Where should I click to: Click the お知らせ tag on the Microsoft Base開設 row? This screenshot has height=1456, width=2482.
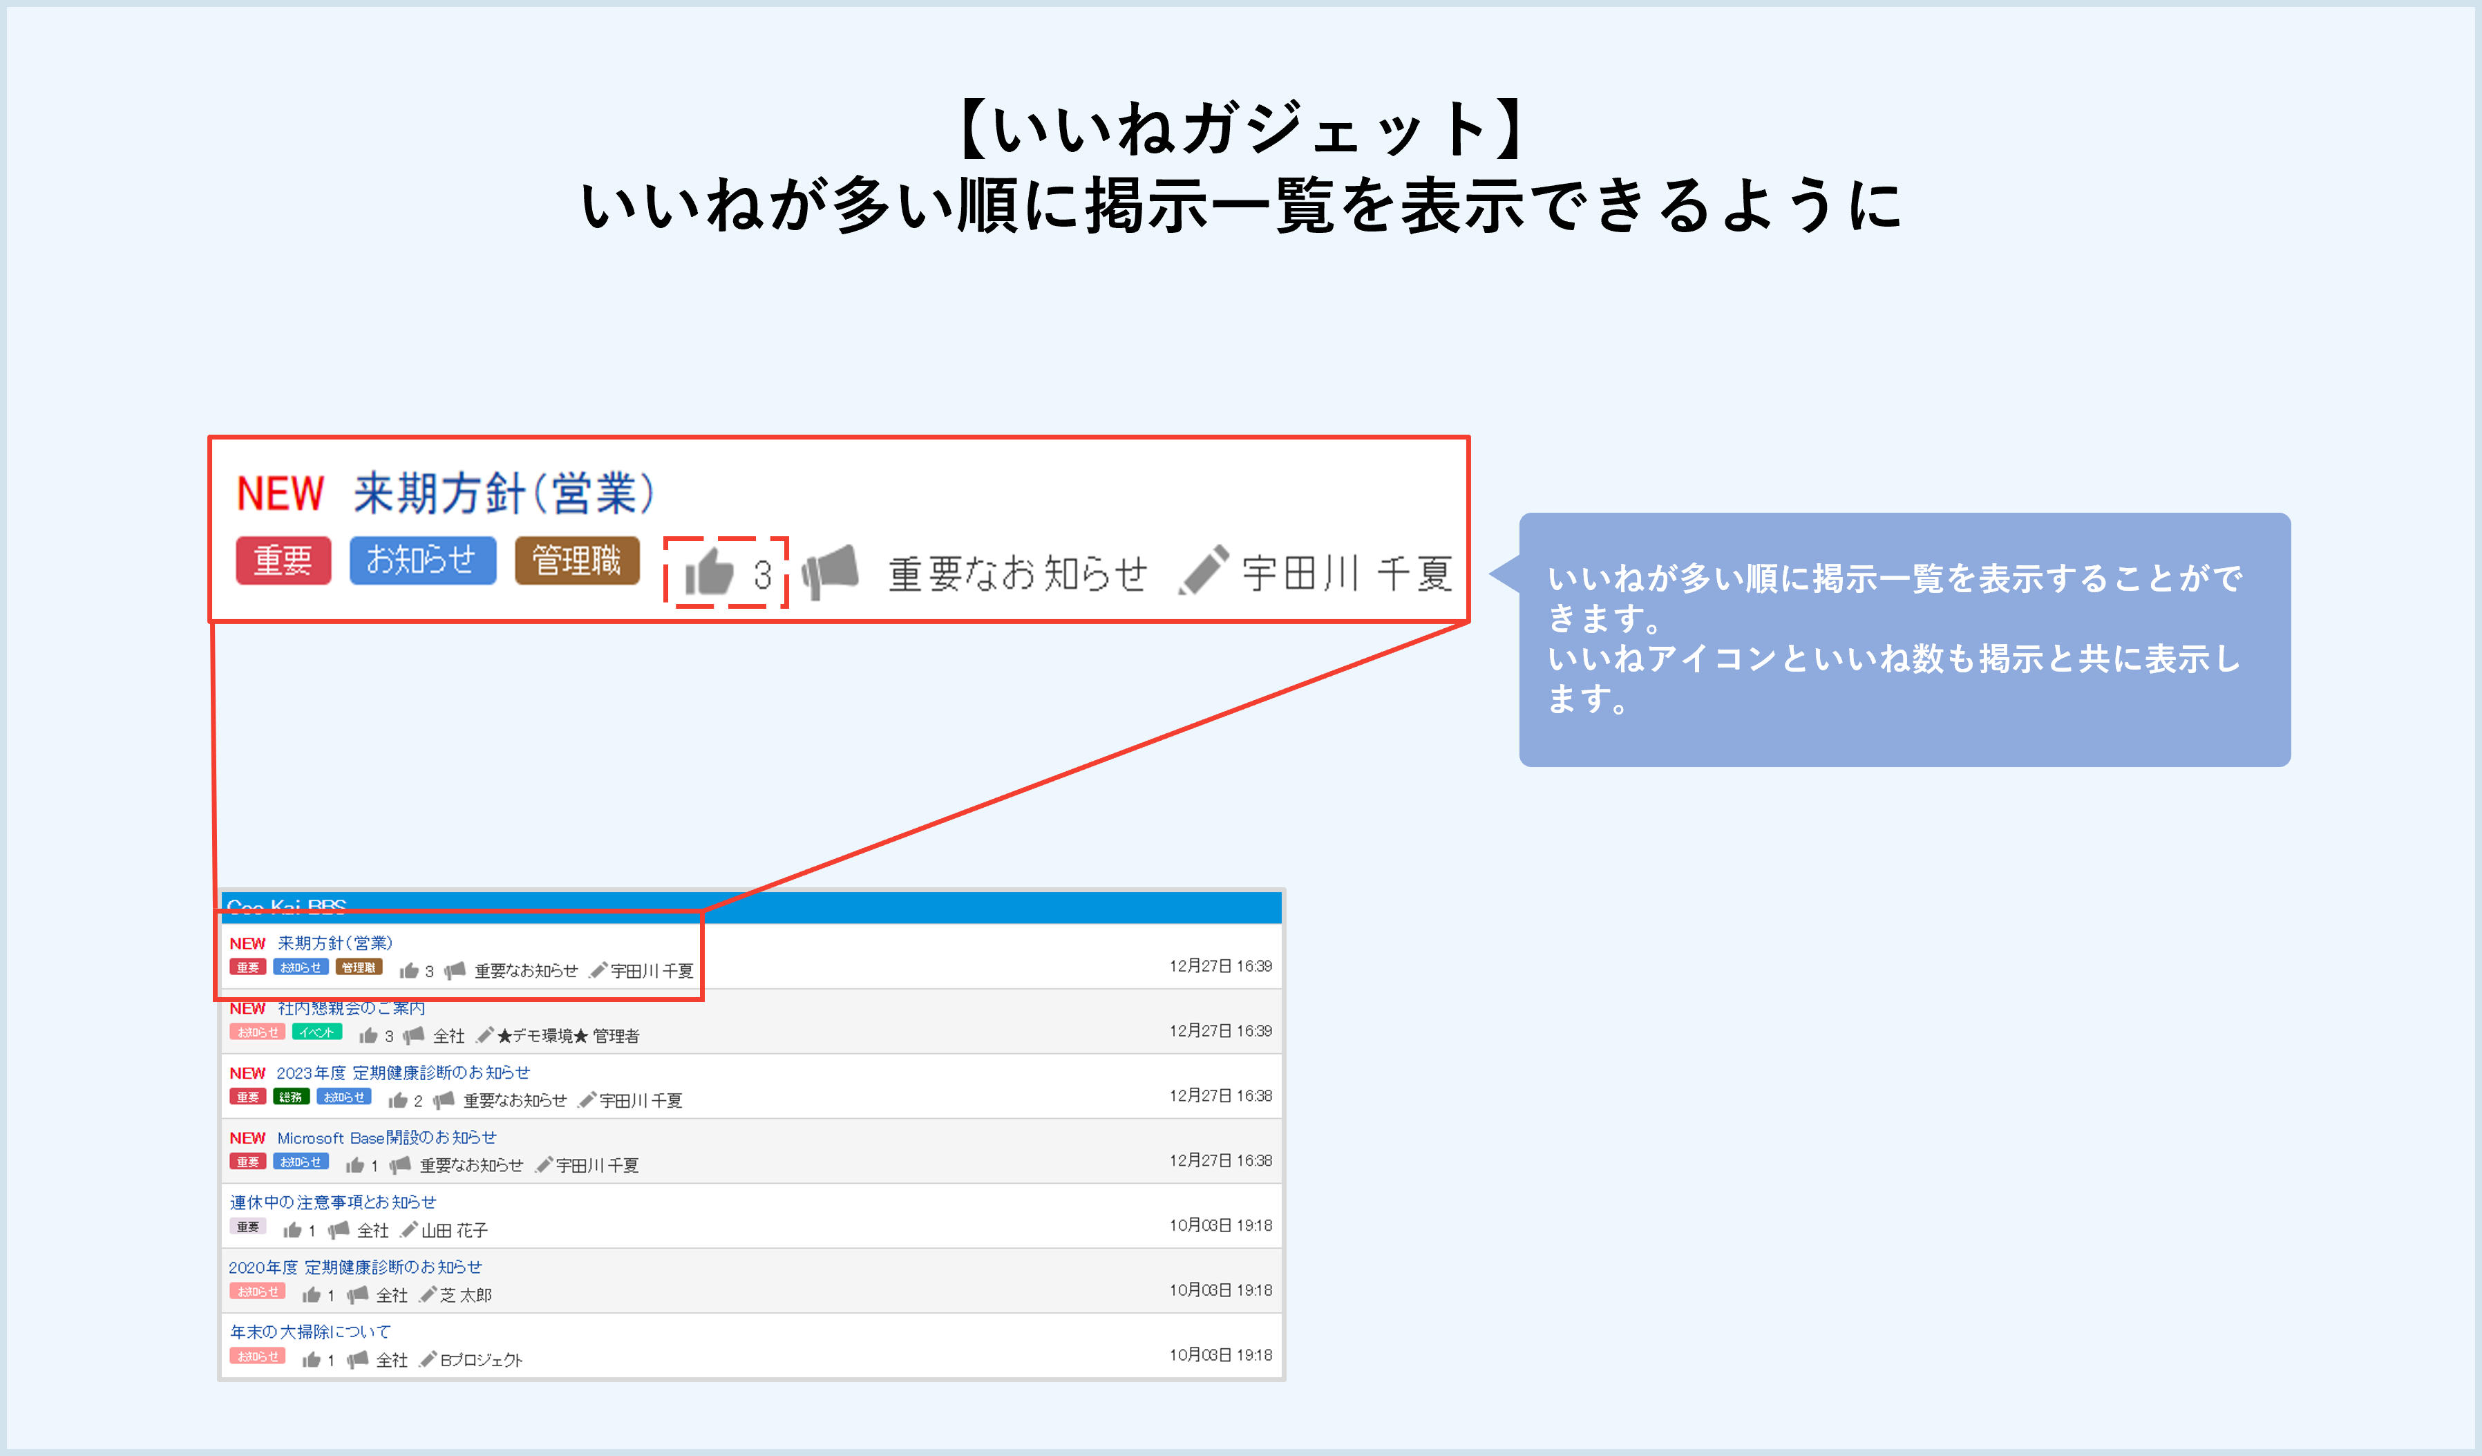point(301,1162)
